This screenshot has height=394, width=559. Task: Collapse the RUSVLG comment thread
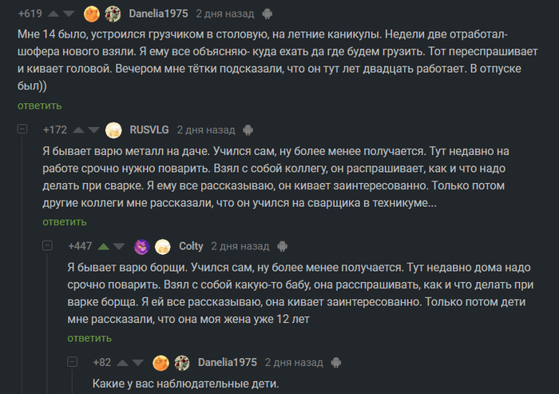(x=22, y=129)
